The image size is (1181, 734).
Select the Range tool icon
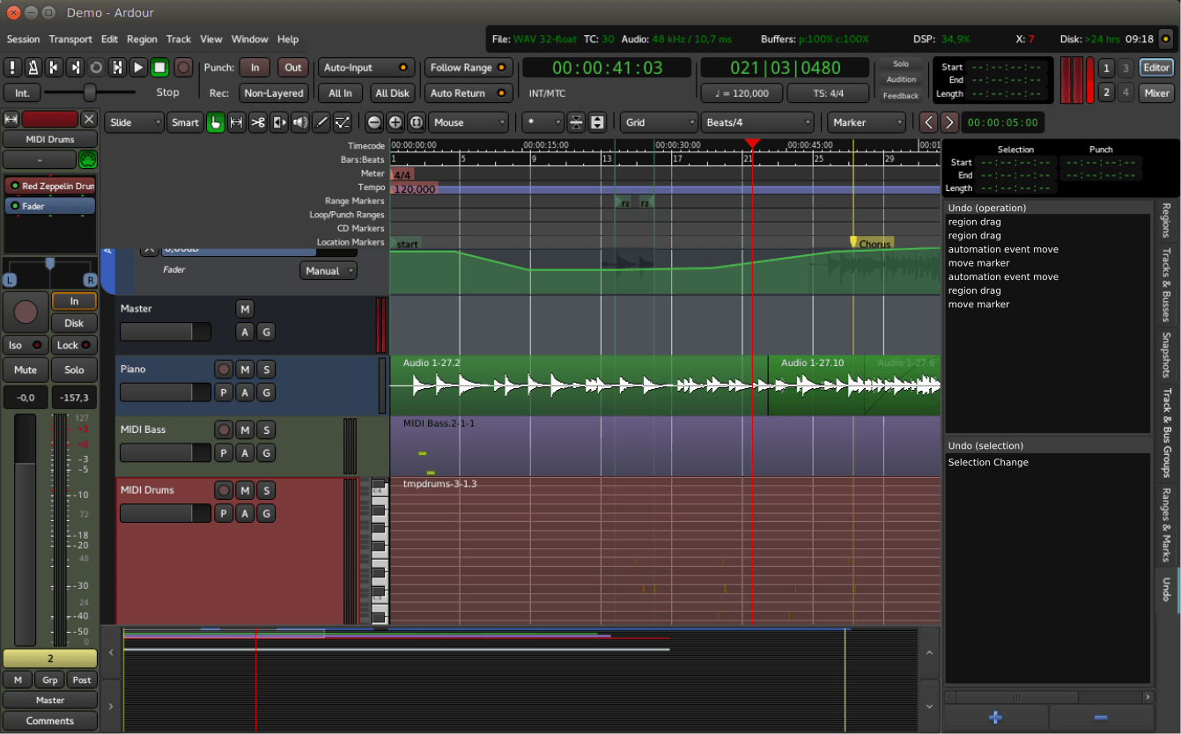[236, 122]
